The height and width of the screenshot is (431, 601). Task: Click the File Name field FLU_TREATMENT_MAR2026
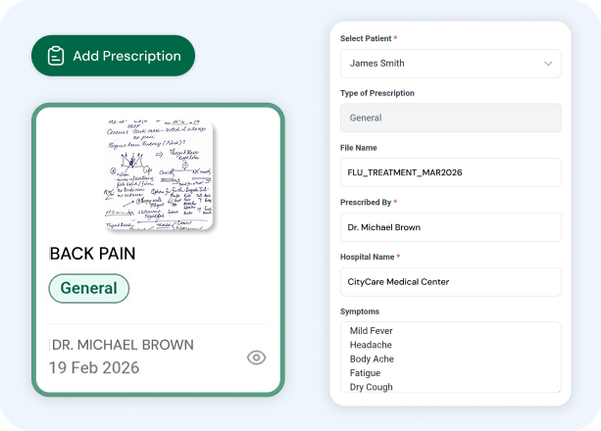451,172
